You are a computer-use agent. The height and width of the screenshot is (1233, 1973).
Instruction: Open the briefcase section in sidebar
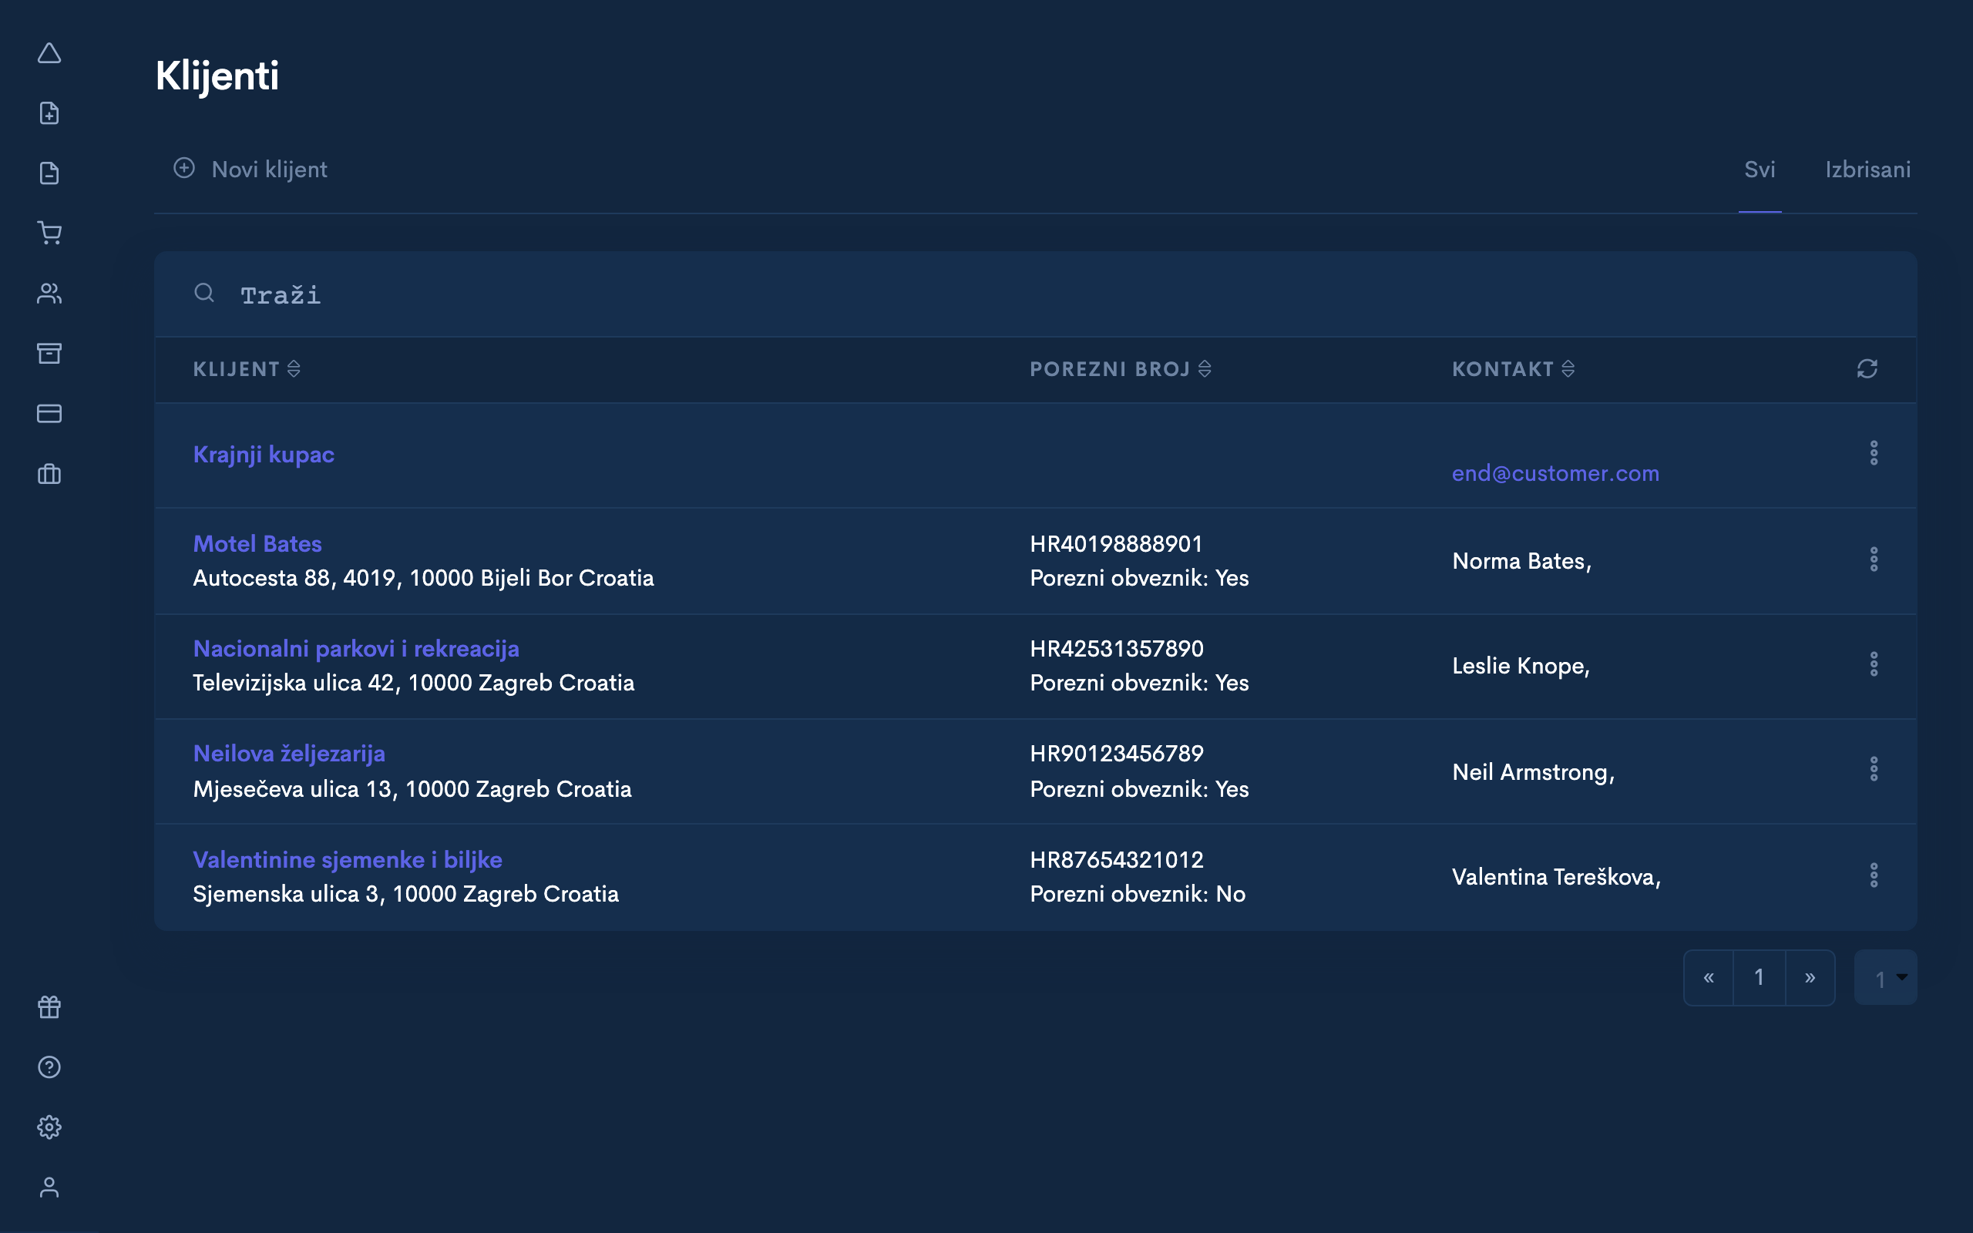(50, 475)
